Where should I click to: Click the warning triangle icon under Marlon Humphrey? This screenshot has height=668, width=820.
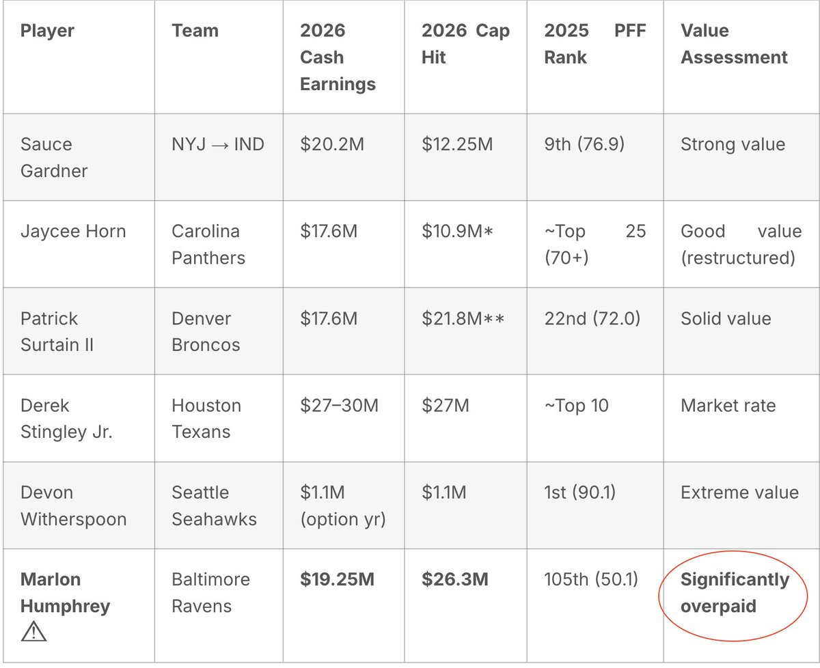pos(33,633)
